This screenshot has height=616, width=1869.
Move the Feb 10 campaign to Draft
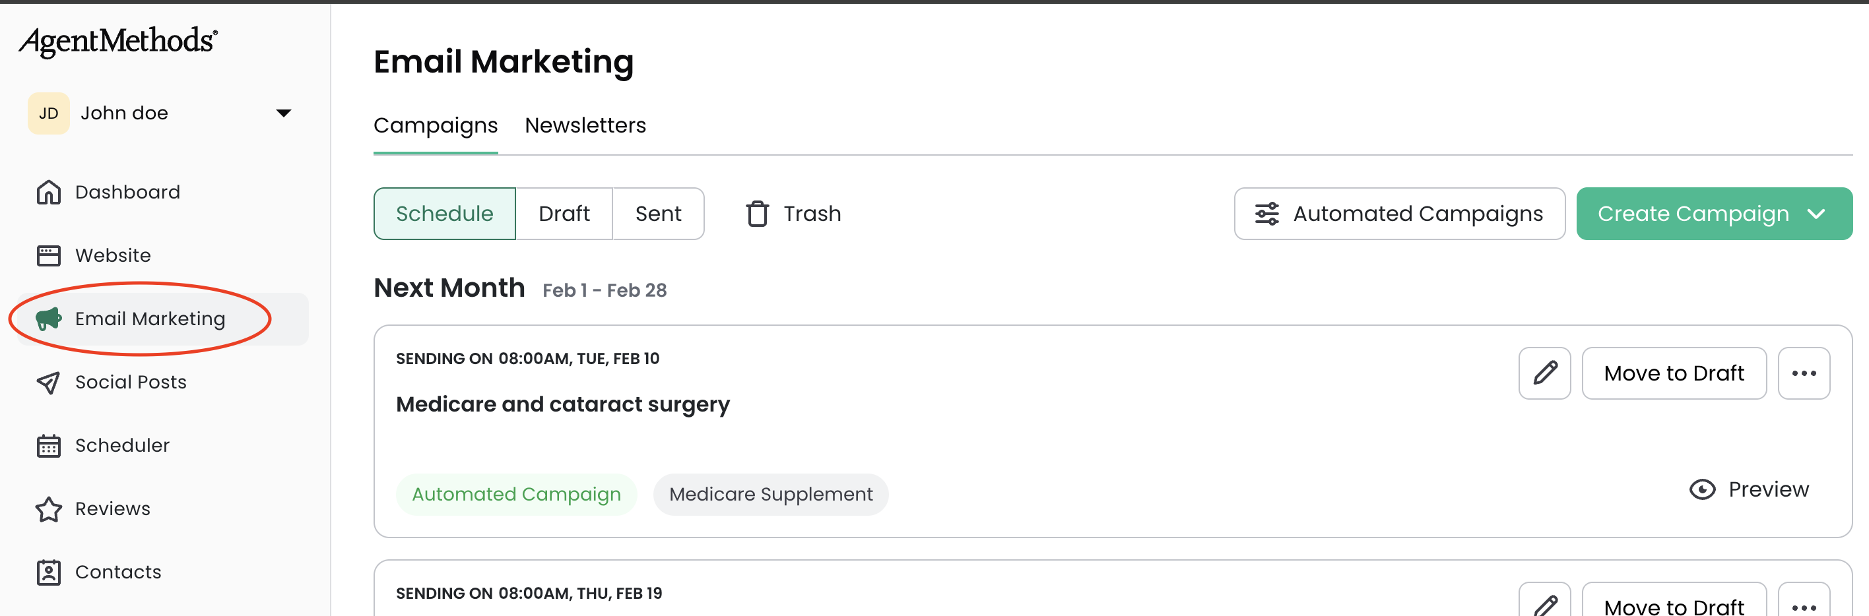point(1673,373)
